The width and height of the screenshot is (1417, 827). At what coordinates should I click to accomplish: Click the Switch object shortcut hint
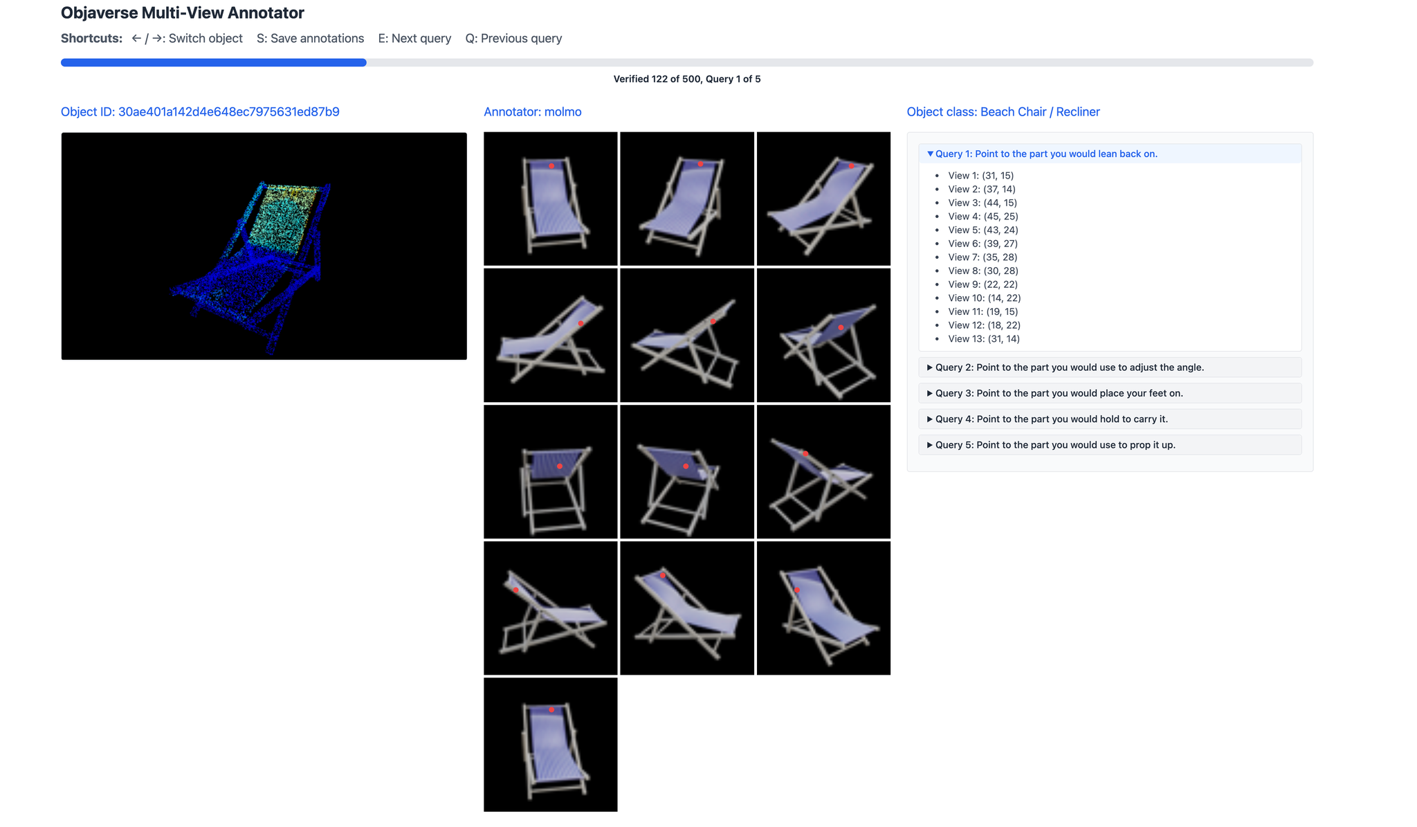point(187,39)
